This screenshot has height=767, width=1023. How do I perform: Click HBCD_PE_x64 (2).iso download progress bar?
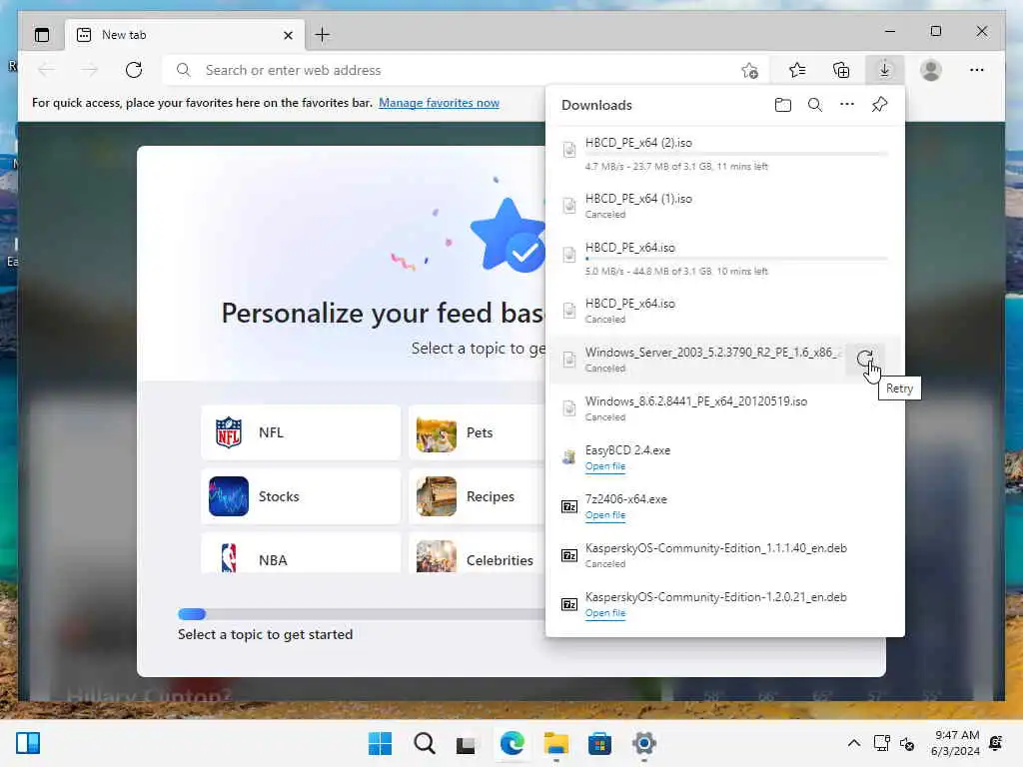click(x=736, y=155)
